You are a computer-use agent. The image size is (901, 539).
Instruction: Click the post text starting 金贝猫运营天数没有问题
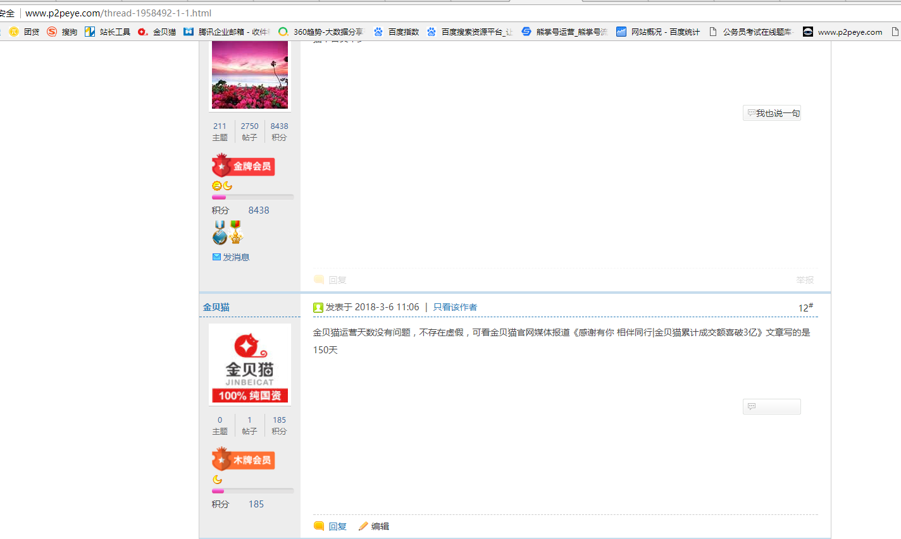pos(562,341)
